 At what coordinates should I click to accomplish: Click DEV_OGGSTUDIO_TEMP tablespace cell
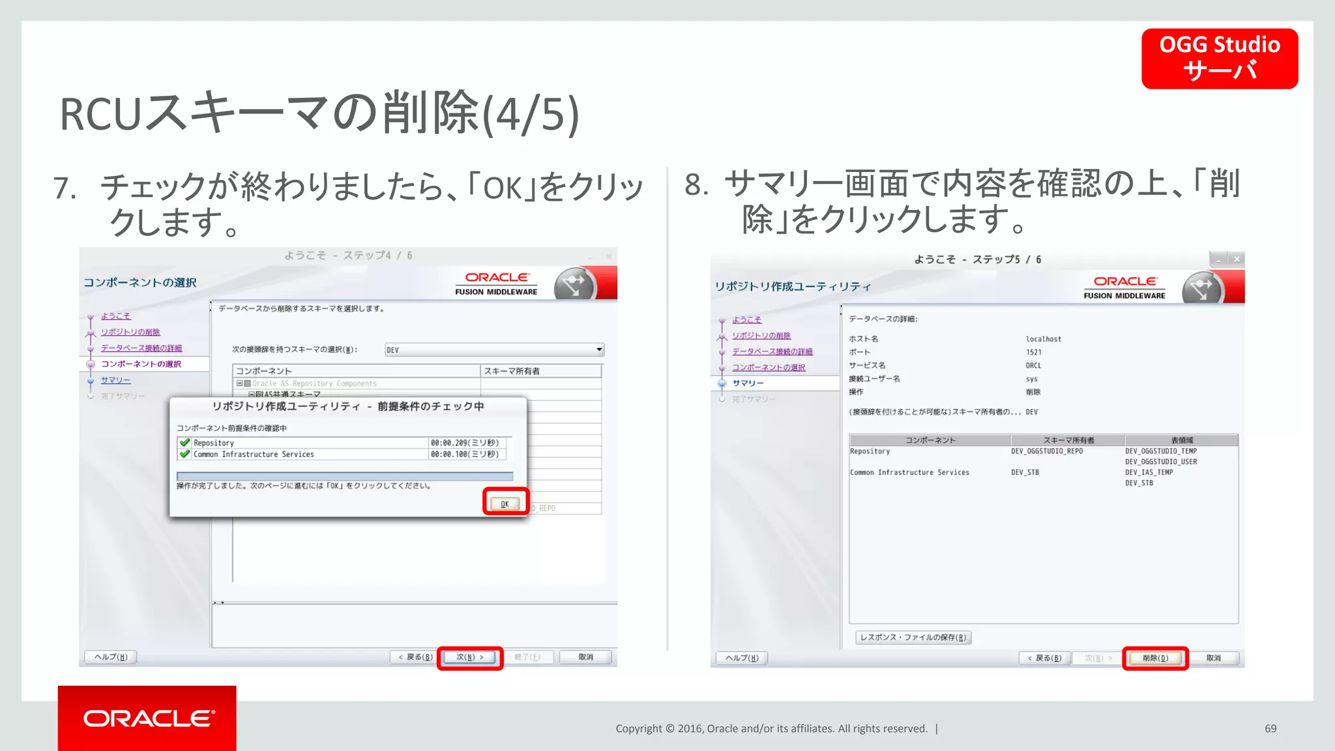pos(1161,451)
